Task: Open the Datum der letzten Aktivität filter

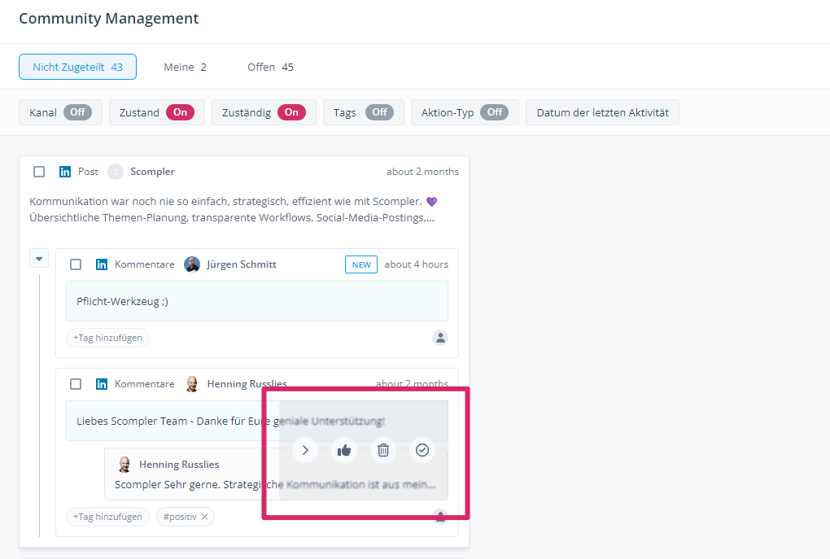Action: point(602,112)
